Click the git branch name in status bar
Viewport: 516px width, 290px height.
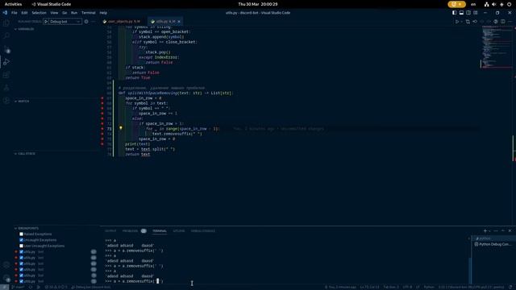(x=18, y=287)
